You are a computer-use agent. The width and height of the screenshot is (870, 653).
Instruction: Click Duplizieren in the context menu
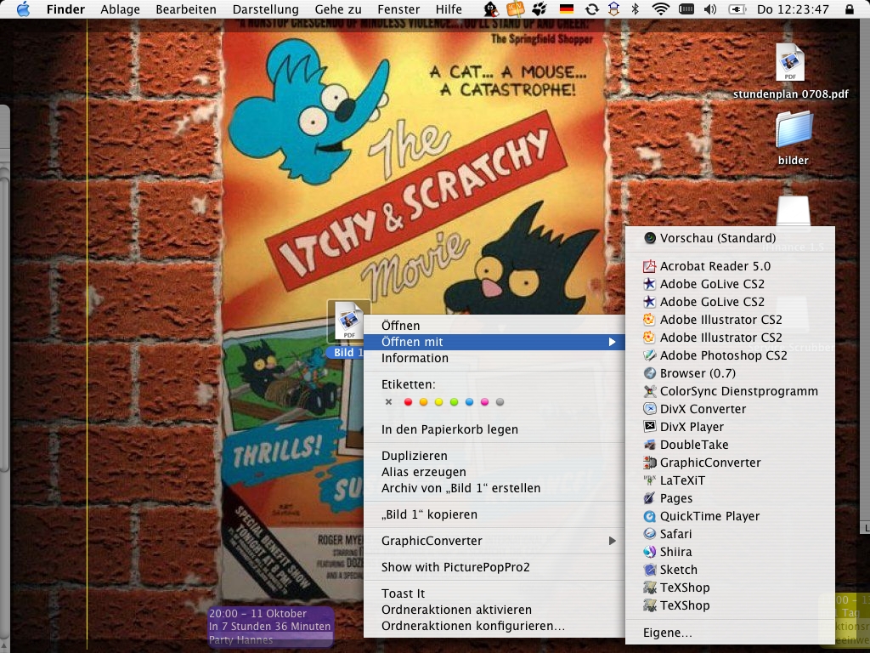pyautogui.click(x=494, y=456)
